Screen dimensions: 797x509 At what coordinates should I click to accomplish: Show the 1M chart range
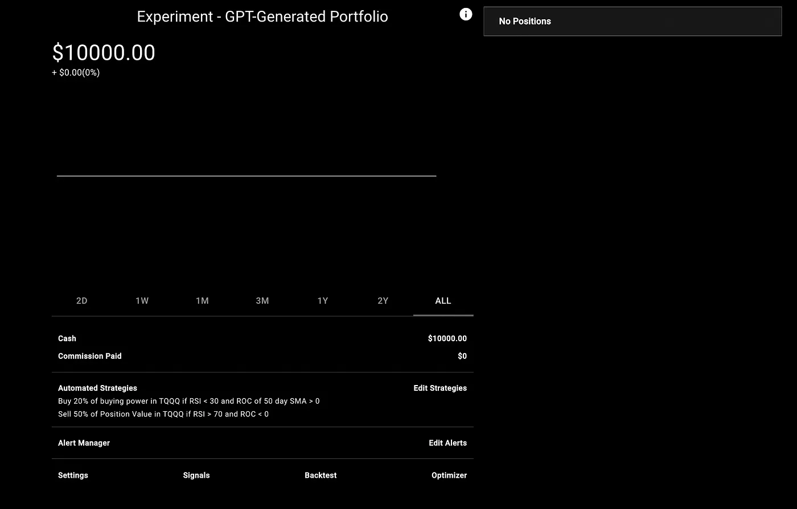[x=202, y=301]
